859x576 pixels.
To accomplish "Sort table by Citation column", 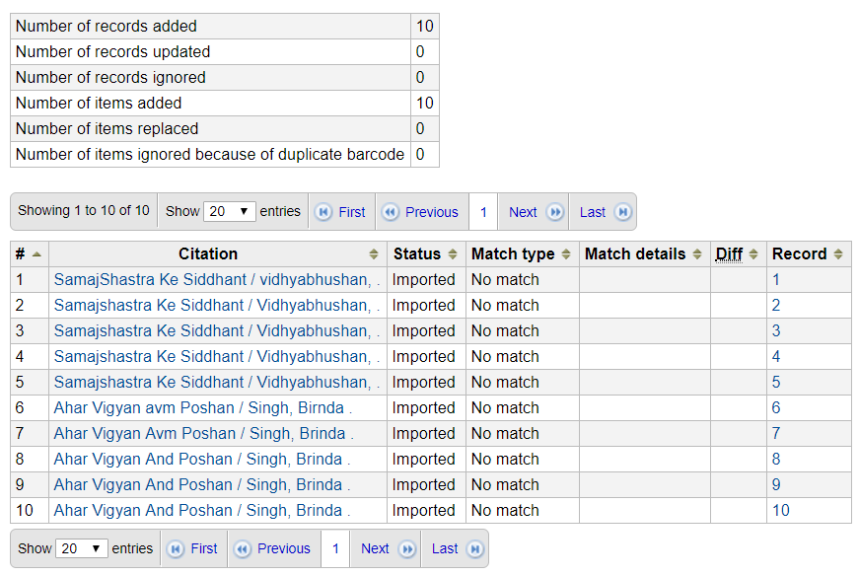I will [218, 254].
